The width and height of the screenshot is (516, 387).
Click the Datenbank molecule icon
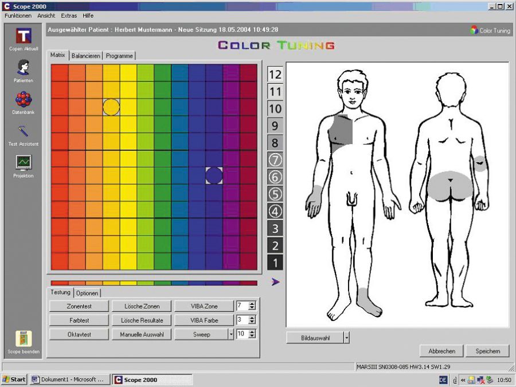tap(24, 100)
